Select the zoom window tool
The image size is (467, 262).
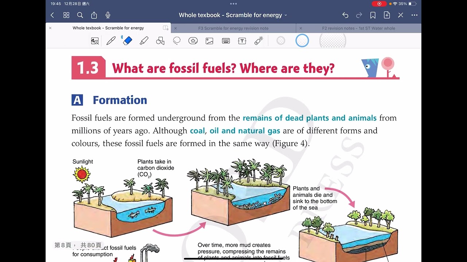95,41
